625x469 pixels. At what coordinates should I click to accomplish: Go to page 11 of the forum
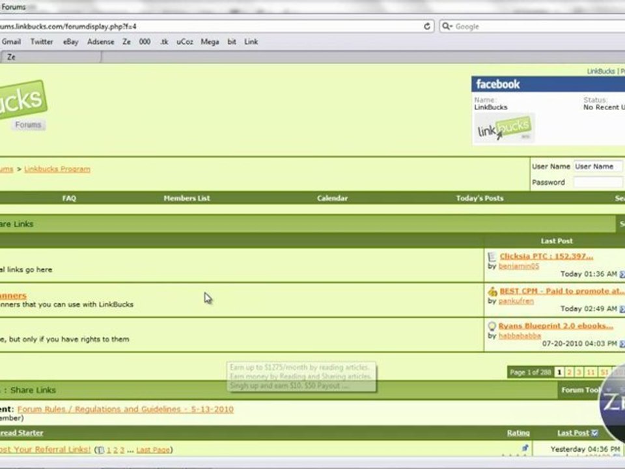(590, 372)
